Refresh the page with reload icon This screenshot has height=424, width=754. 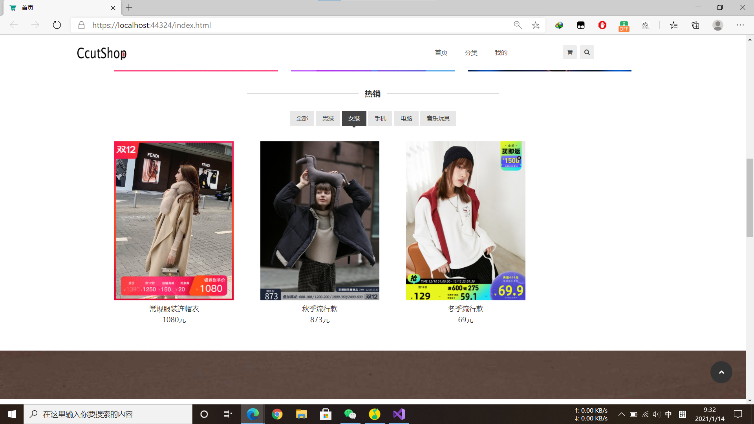(57, 25)
